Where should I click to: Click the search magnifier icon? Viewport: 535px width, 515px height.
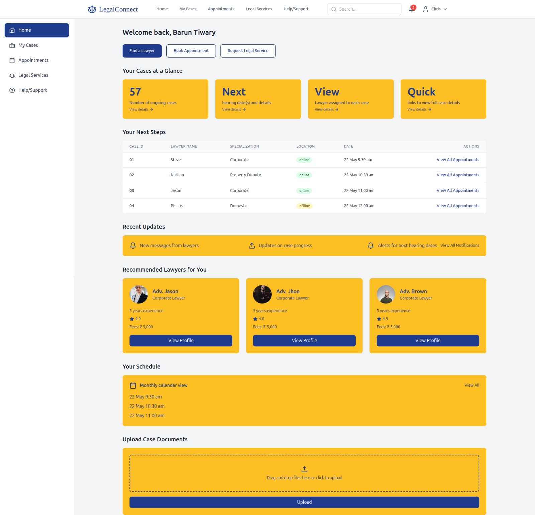click(334, 9)
